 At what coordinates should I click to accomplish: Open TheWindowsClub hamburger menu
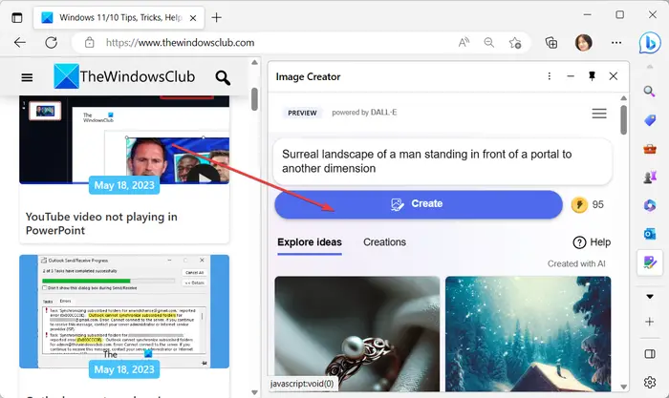coord(27,77)
